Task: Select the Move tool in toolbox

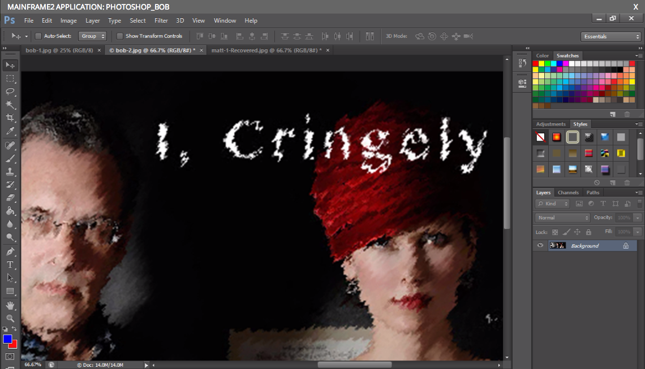Action: coord(10,66)
